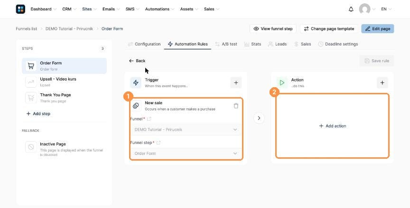Select the Upsell - Video kurs step
The height and width of the screenshot is (208, 410).
(65, 82)
